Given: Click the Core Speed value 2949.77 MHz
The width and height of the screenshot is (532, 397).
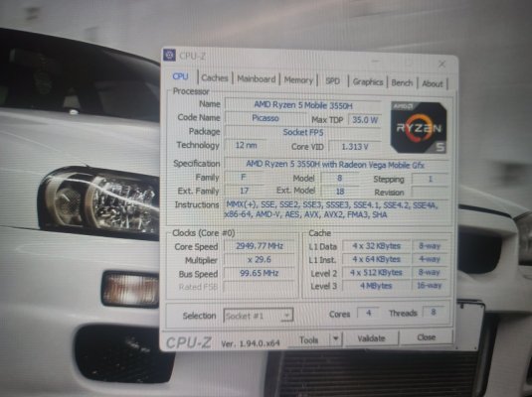Looking at the screenshot, I should pyautogui.click(x=260, y=246).
